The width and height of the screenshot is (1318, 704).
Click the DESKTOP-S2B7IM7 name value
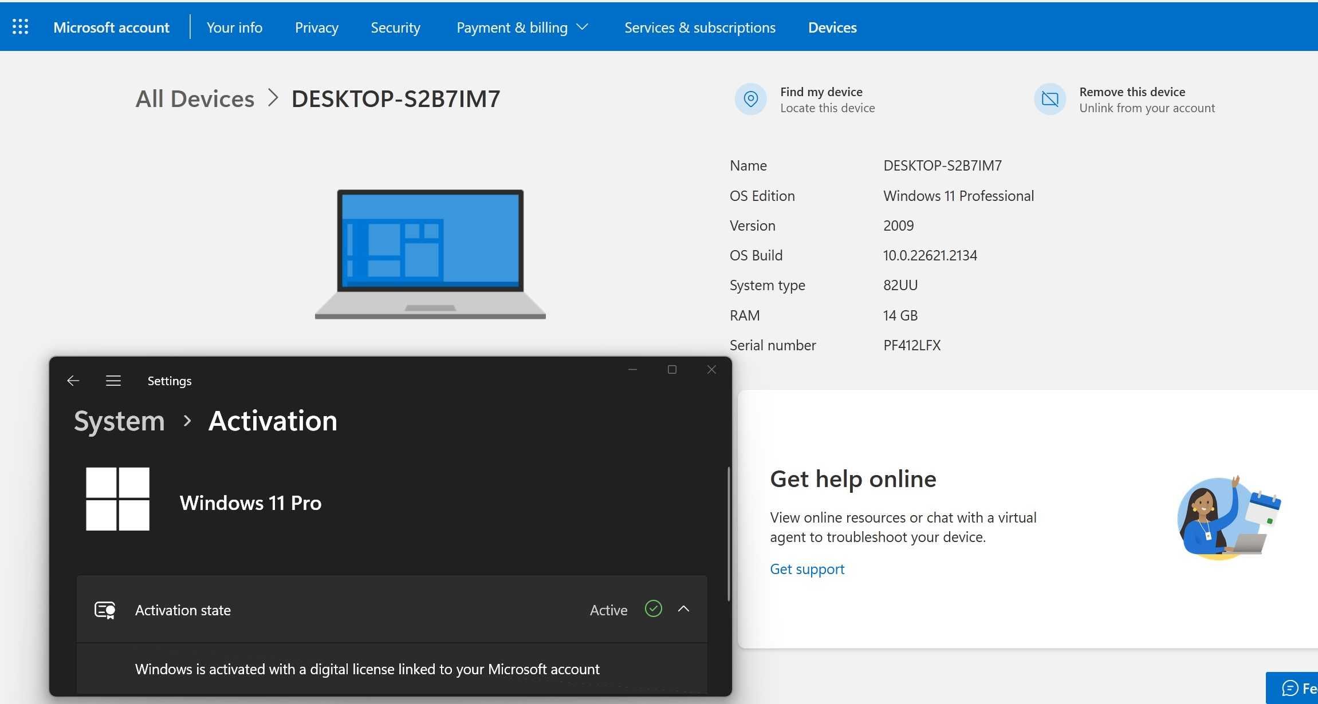942,165
